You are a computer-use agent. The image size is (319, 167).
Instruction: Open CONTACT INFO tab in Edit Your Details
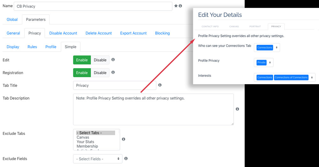210,26
